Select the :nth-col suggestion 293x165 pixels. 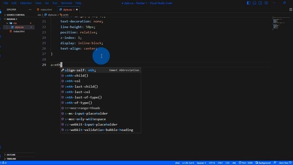point(101,81)
